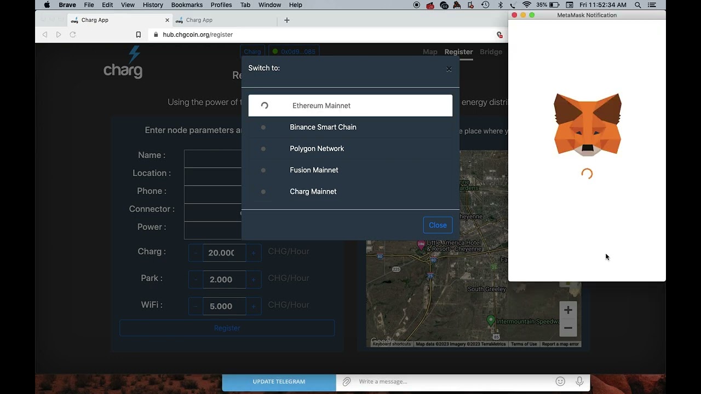Open the History menu

click(153, 5)
